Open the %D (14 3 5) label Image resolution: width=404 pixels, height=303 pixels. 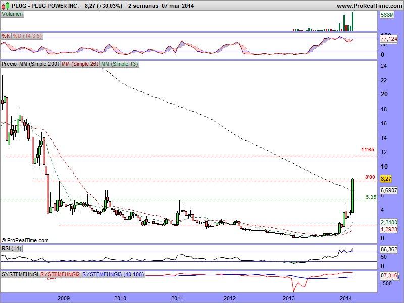click(27, 36)
